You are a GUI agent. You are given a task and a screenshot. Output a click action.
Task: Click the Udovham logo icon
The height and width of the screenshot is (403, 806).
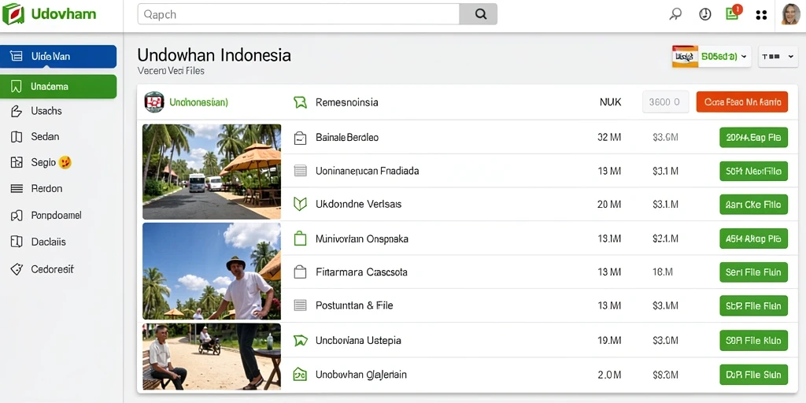point(13,14)
